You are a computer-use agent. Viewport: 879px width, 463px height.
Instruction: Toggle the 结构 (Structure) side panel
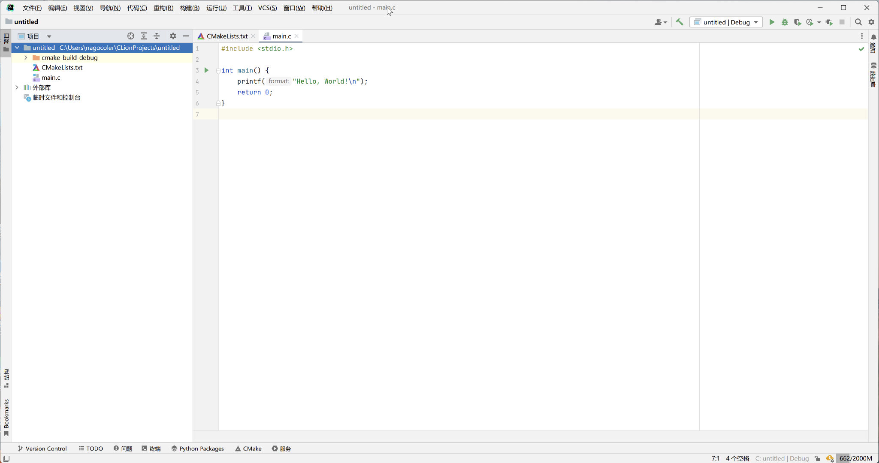(x=6, y=378)
